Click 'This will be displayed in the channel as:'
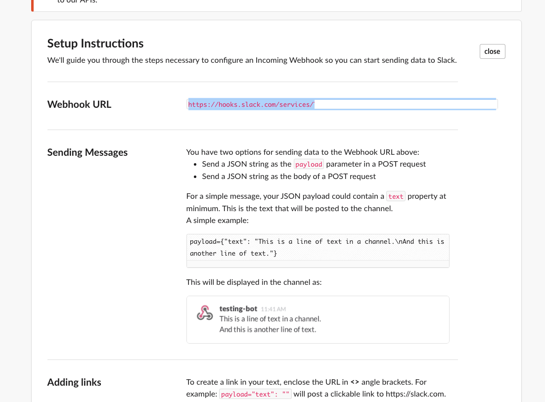This screenshot has width=545, height=402. click(254, 282)
